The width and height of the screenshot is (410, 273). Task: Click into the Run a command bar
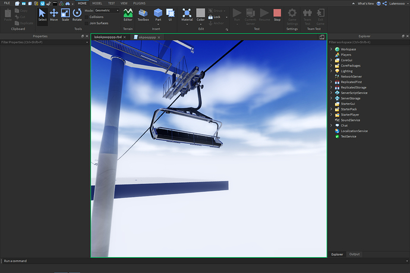click(x=204, y=261)
